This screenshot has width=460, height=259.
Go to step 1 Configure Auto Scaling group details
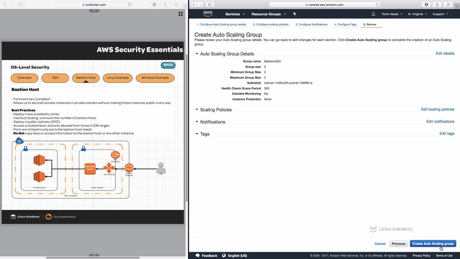coord(221,24)
